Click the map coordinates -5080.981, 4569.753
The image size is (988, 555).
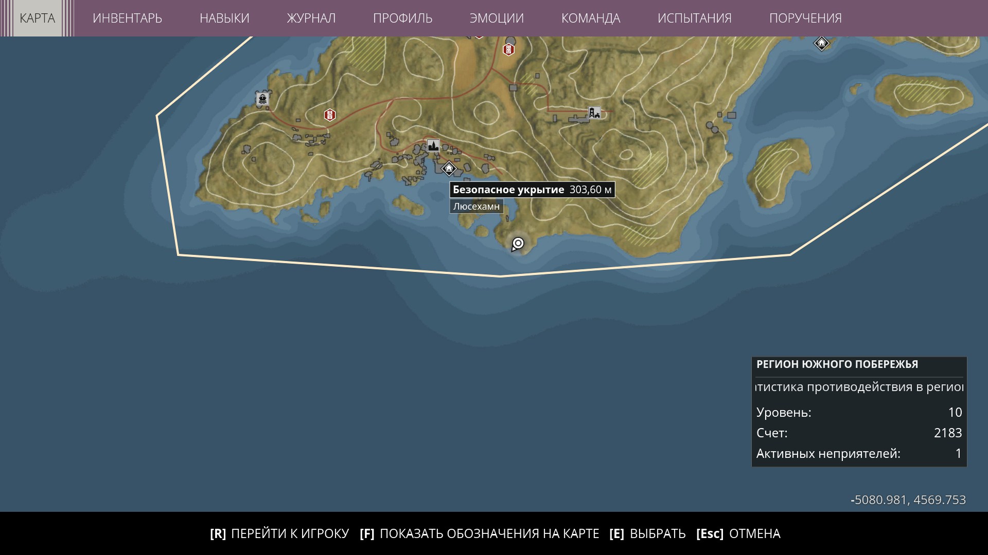point(908,499)
